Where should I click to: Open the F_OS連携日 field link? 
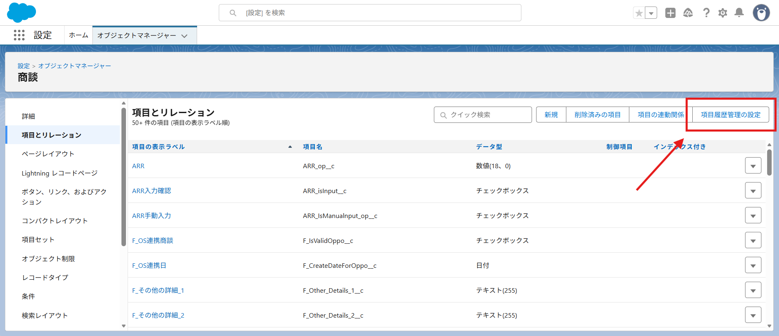(149, 266)
